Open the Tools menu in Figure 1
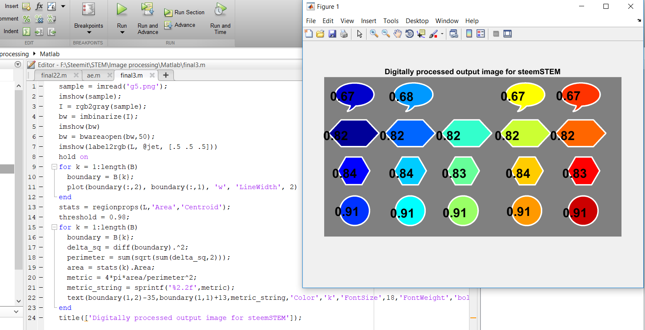Viewport: 645px width, 330px height. coord(391,21)
